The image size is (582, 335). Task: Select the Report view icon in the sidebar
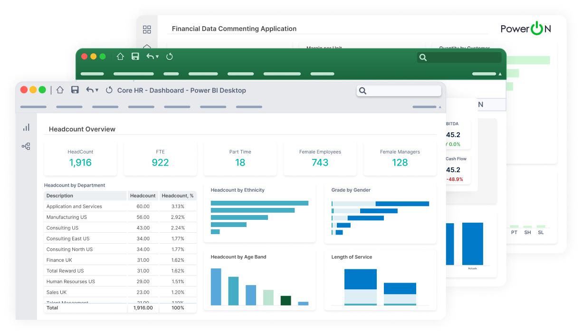(26, 127)
